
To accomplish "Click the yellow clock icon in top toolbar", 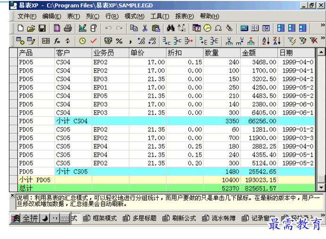I will (x=207, y=28).
